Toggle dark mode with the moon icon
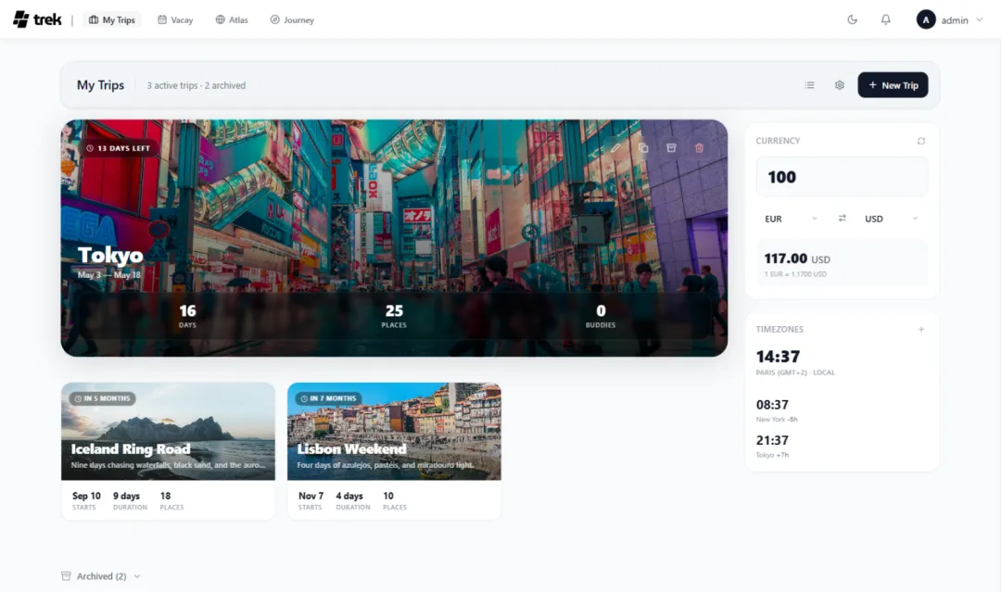This screenshot has width=1001, height=592. click(852, 19)
